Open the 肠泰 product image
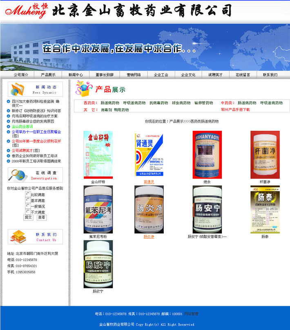The width and height of the screenshot is (290, 330). (265, 209)
